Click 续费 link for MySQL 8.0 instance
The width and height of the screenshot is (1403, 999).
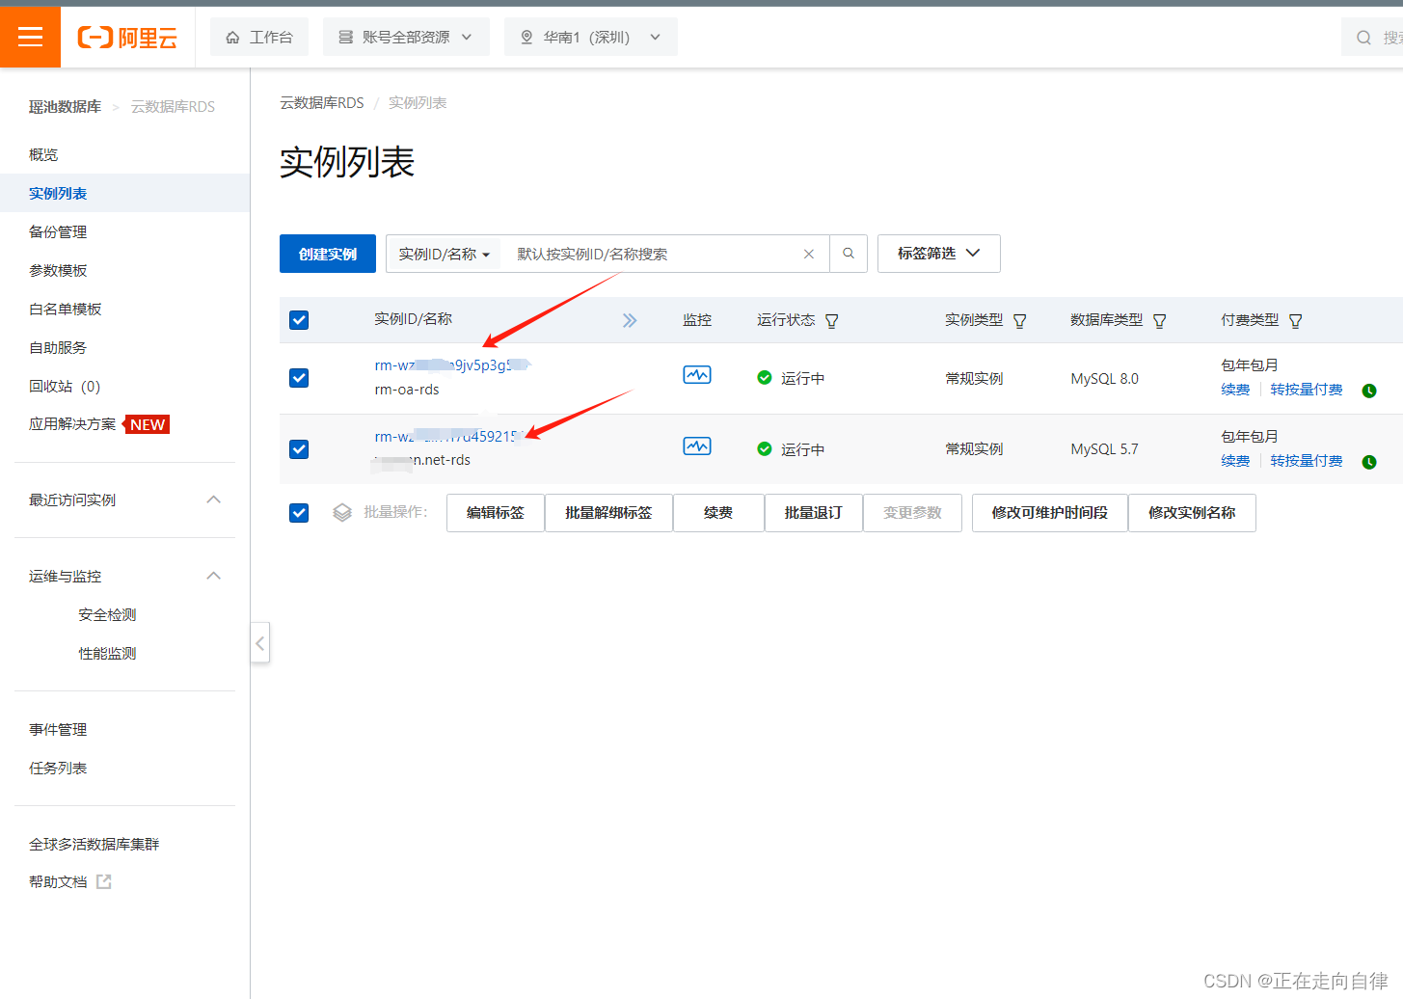pyautogui.click(x=1235, y=390)
